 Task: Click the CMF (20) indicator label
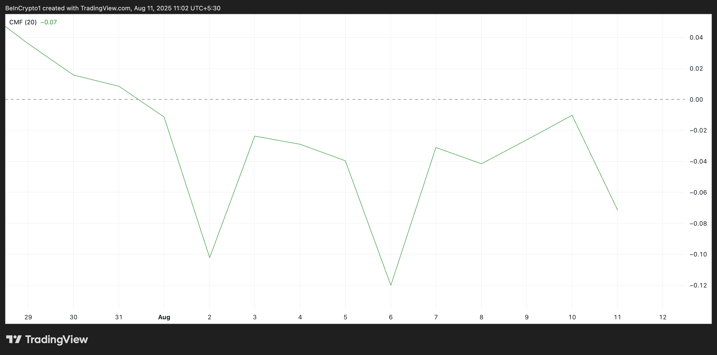tap(23, 22)
